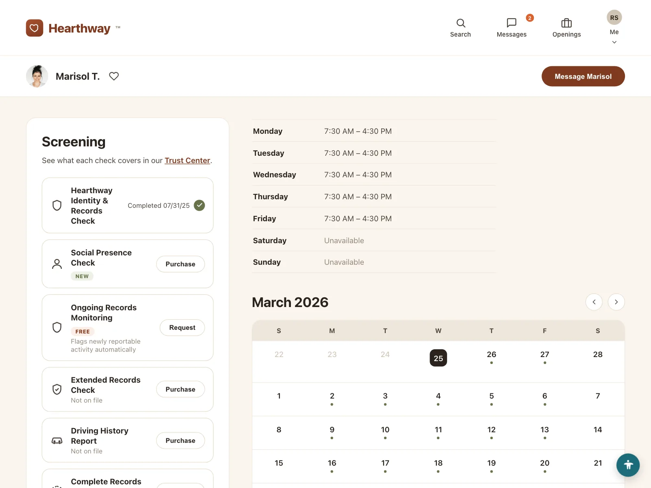Select date 1 on the calendar
The width and height of the screenshot is (651, 488).
pyautogui.click(x=279, y=396)
